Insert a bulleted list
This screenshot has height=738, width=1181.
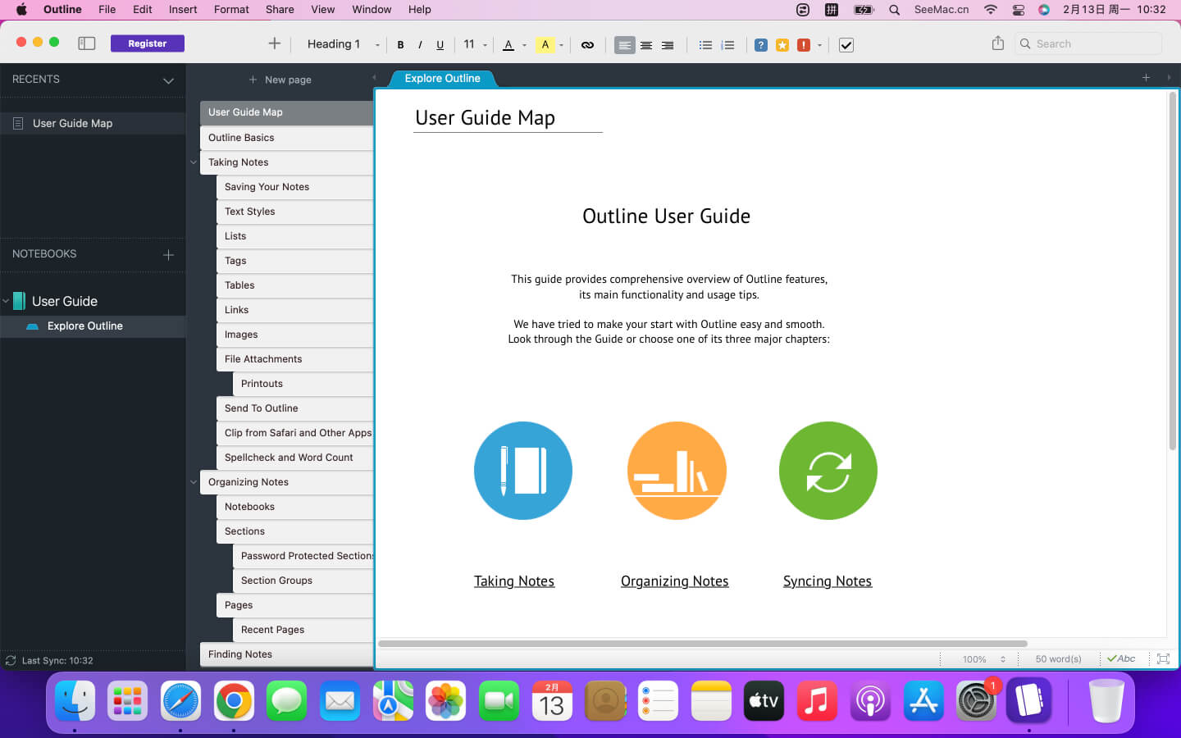pos(705,45)
